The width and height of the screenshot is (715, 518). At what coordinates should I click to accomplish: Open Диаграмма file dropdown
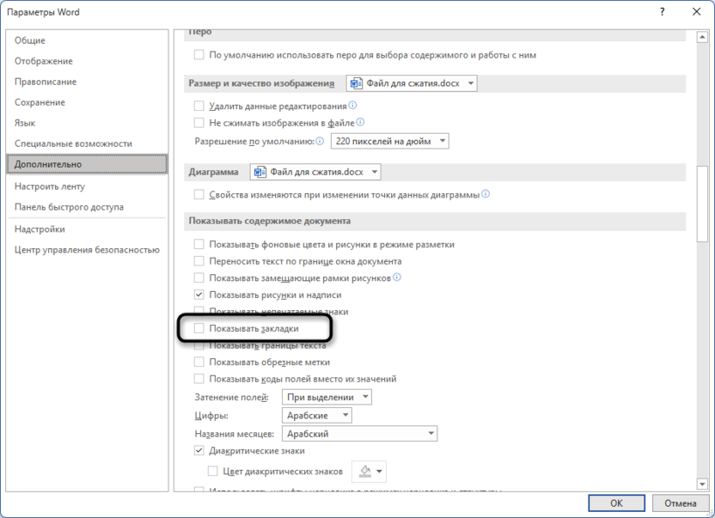click(315, 172)
